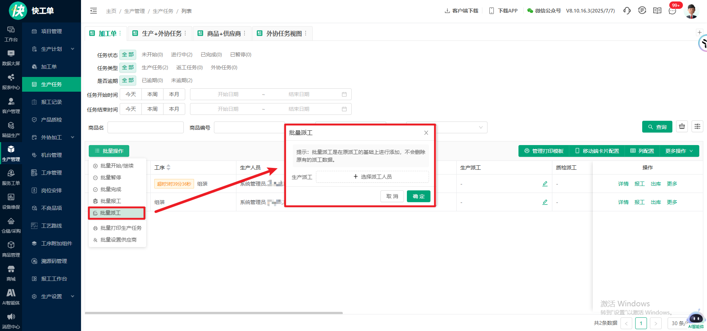Click the filter settings icon beside 查询
Screen dimensions: 707x331
[x=697, y=127]
